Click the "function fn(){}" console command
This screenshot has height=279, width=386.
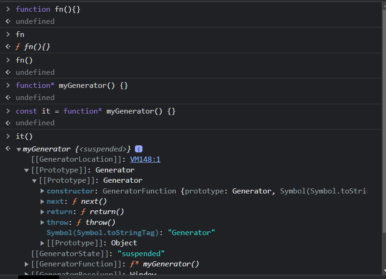point(48,9)
